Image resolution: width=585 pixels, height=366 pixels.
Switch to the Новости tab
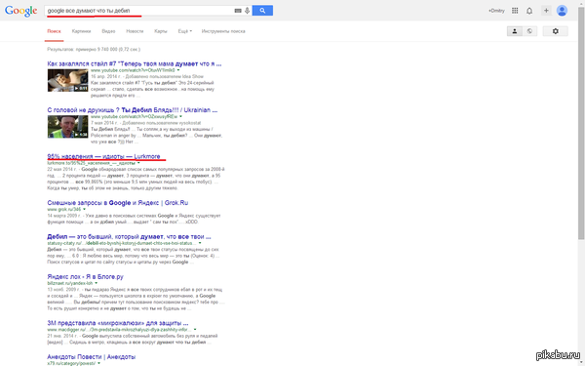135,31
